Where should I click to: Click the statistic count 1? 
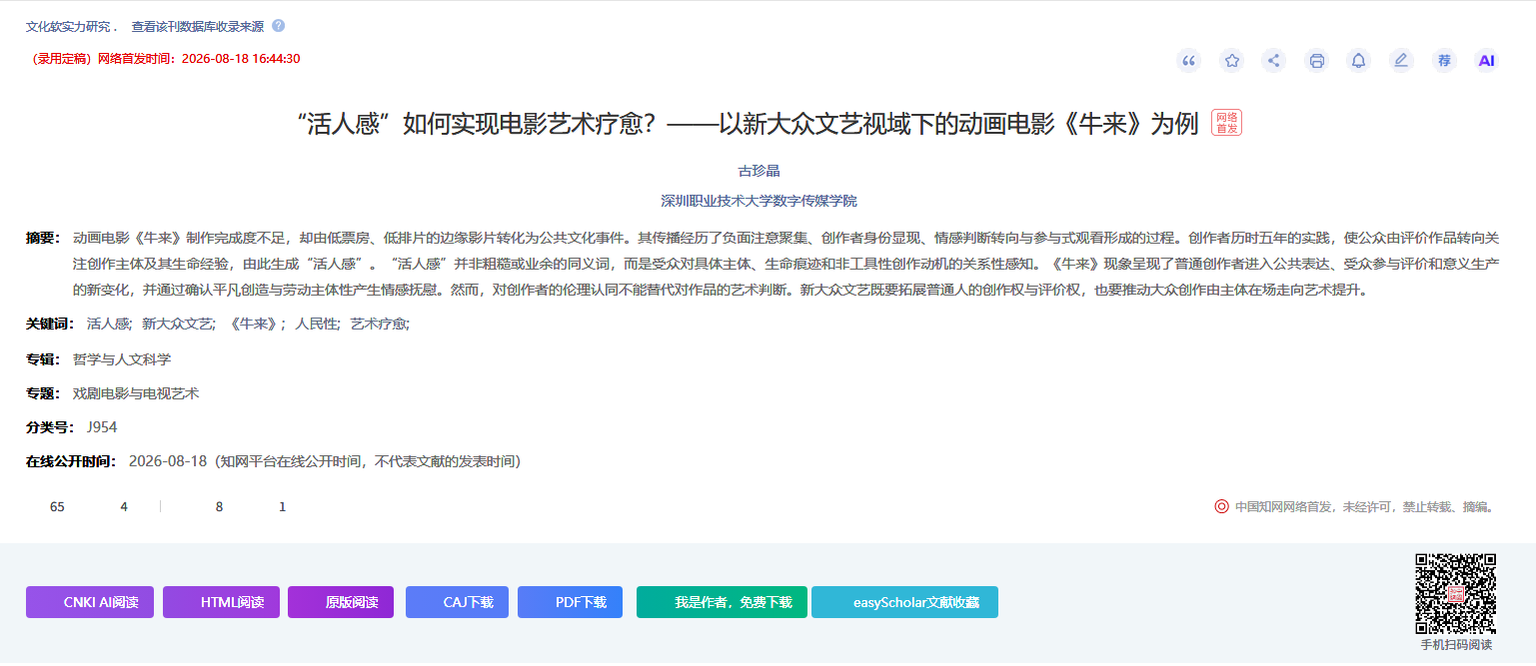pos(282,507)
